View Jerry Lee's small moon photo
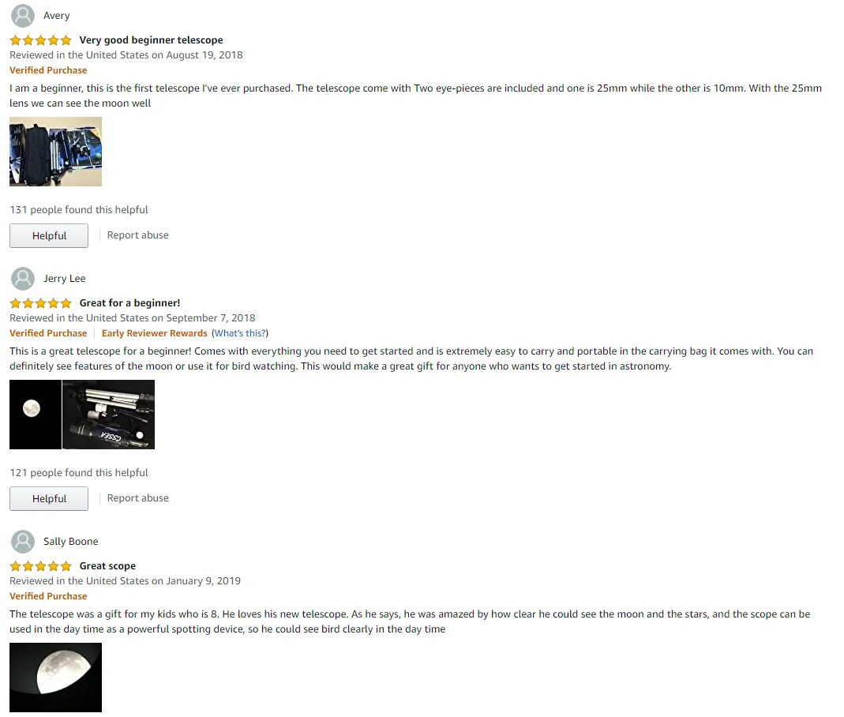Image resolution: width=844 pixels, height=717 pixels. pyautogui.click(x=35, y=415)
